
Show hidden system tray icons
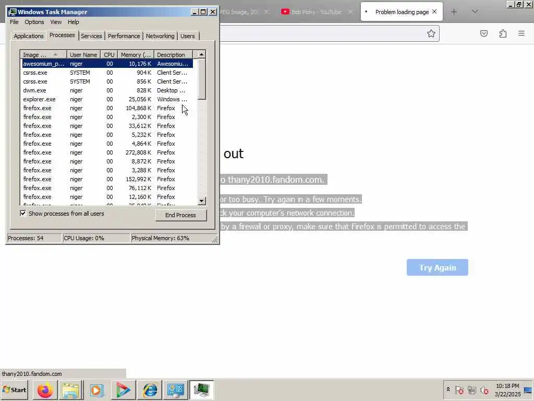[x=448, y=390]
